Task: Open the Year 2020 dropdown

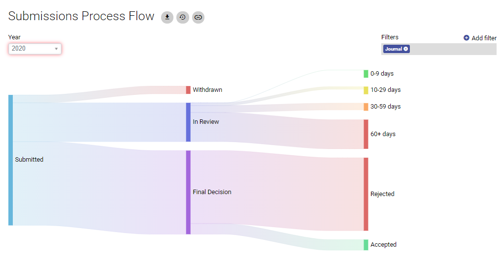Action: [35, 49]
